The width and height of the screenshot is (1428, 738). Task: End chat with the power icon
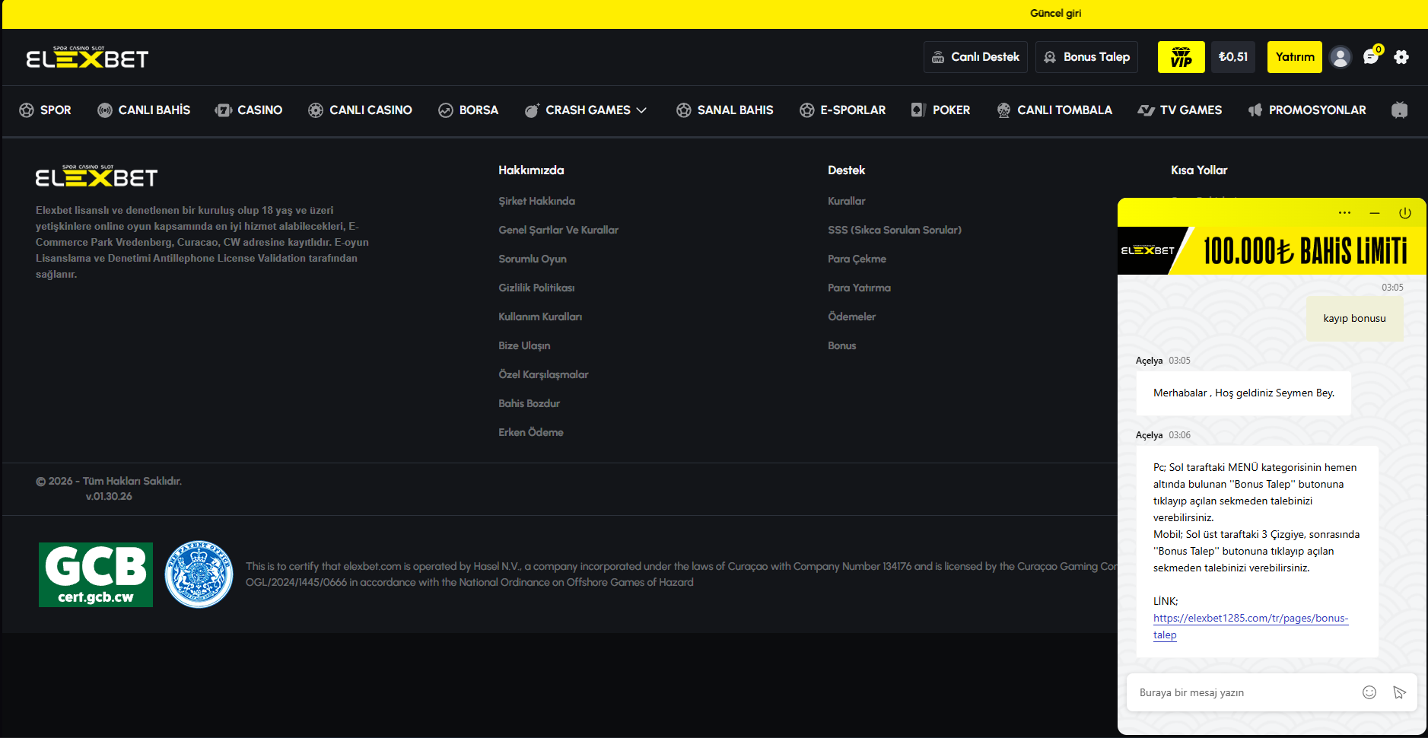[x=1405, y=213]
